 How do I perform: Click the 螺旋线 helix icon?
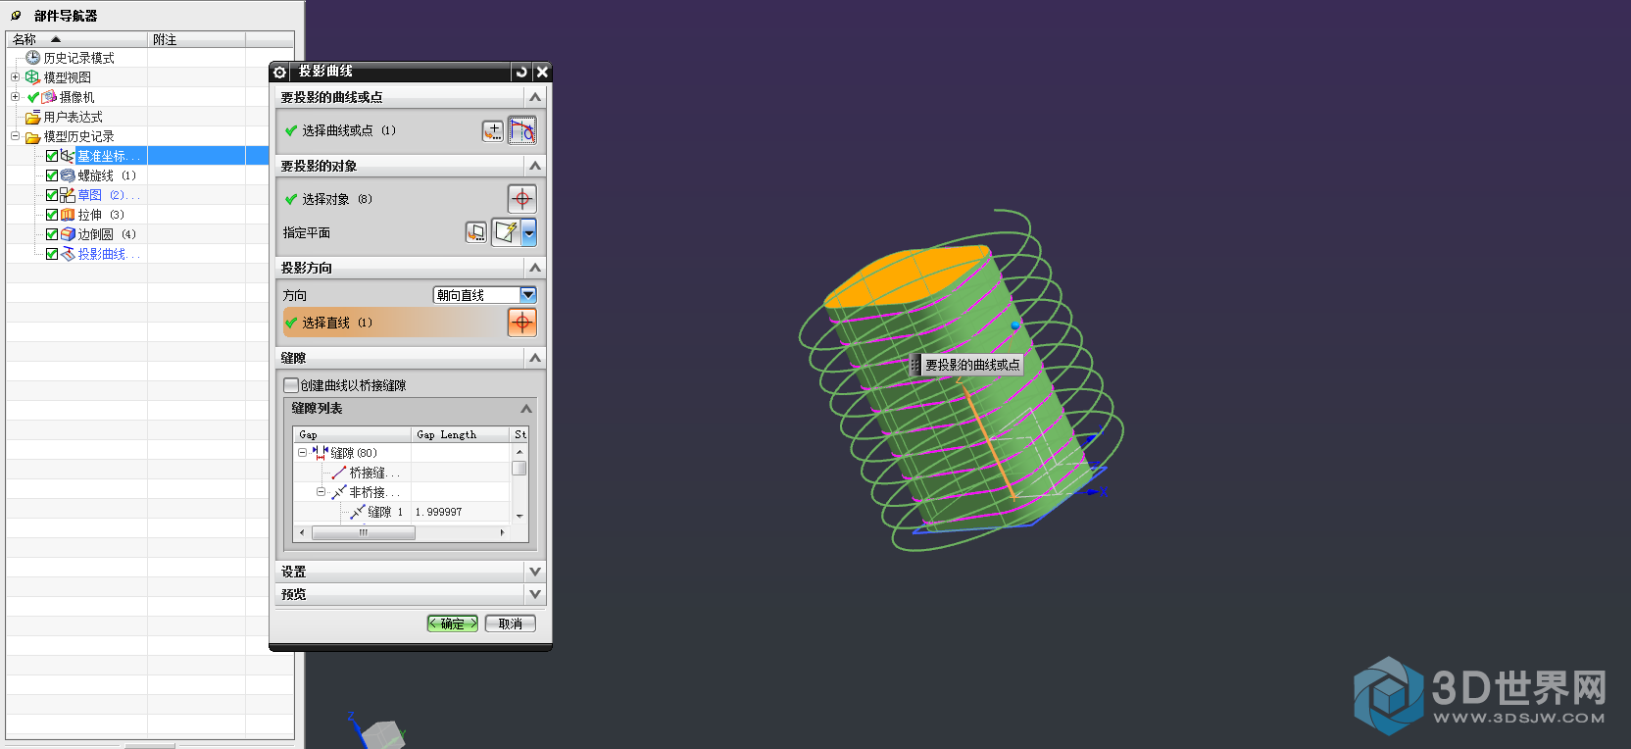click(68, 175)
